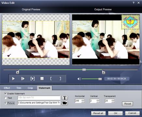142x117 pixels.
Task: Click the time display 00:02:39 / 00:04:24
Action: click(x=117, y=79)
